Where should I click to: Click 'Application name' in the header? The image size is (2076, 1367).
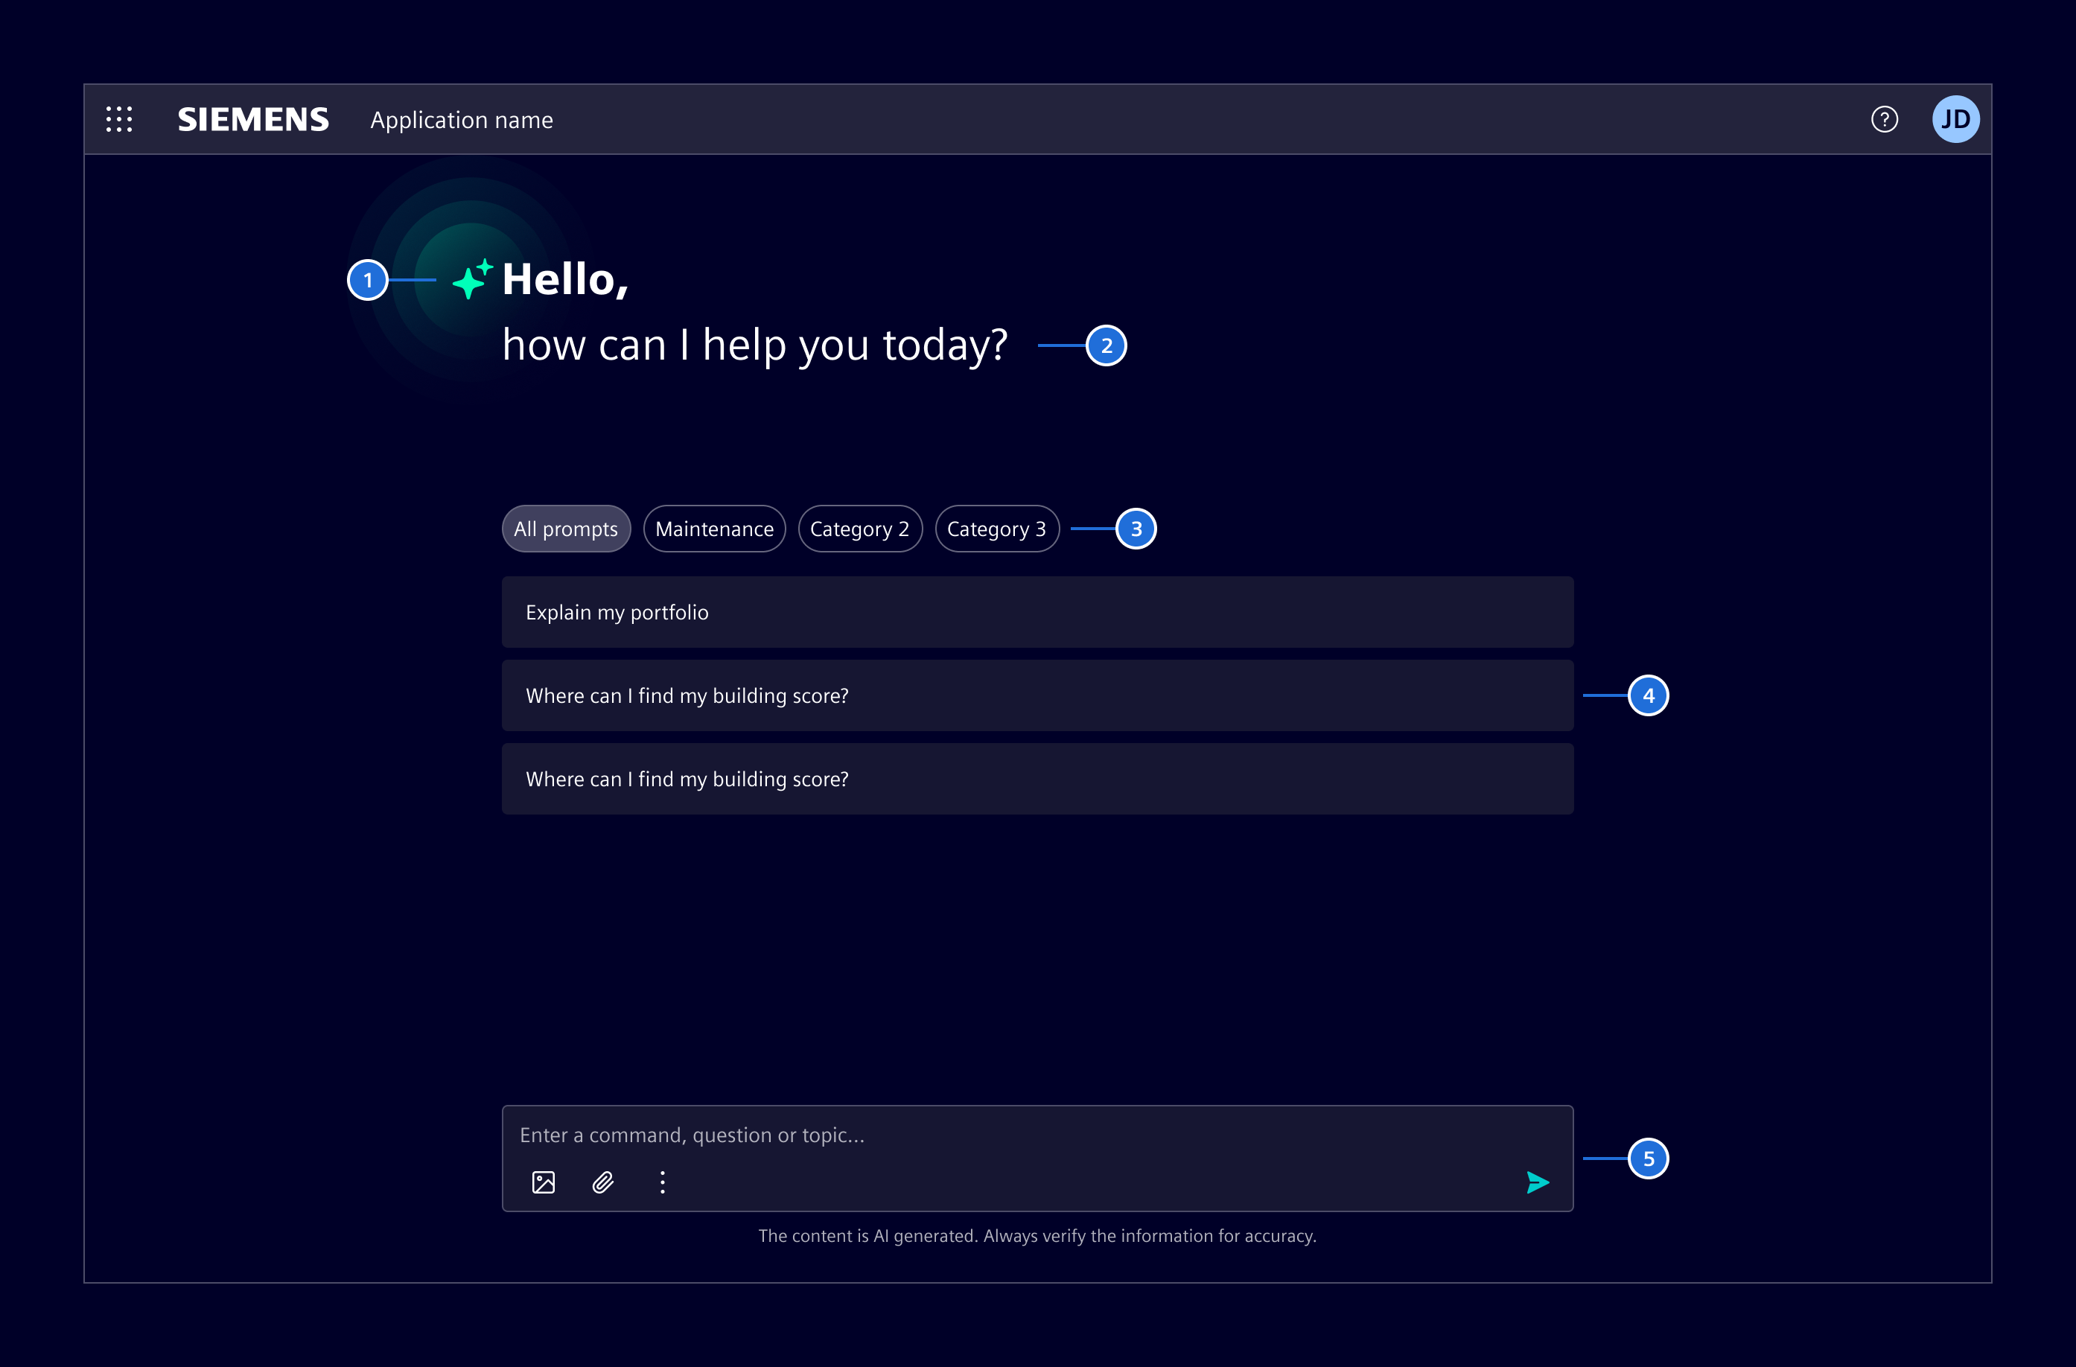pyautogui.click(x=462, y=120)
